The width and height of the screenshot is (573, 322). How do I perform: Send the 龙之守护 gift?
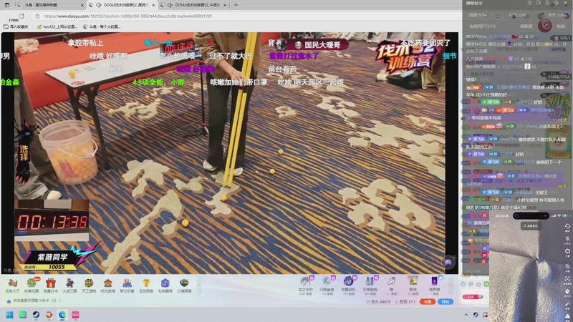[305, 285]
